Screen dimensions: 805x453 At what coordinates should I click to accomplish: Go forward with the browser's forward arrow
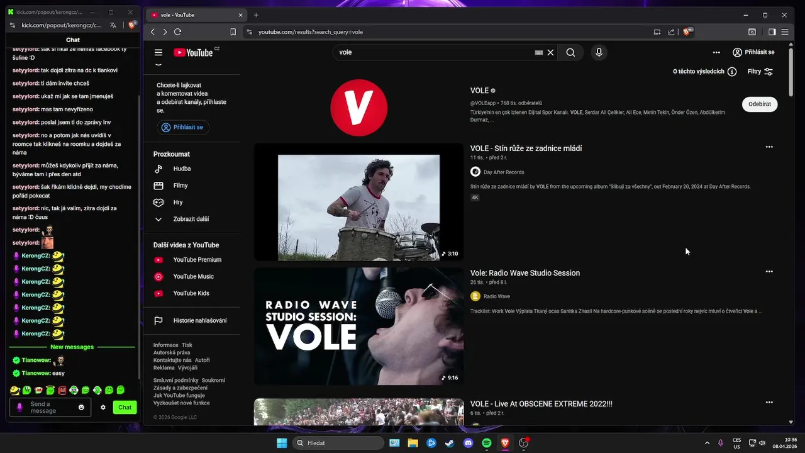point(165,32)
